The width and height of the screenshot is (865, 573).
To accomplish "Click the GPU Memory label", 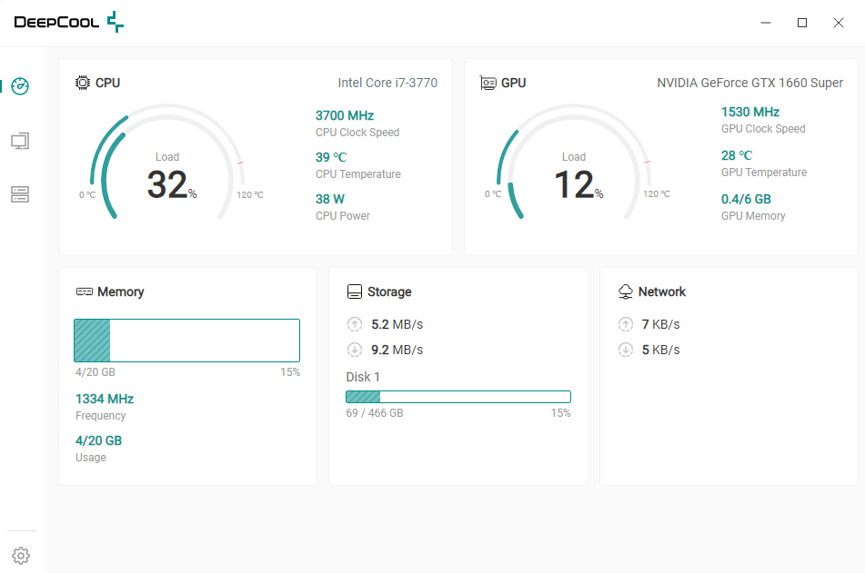I will tap(753, 216).
